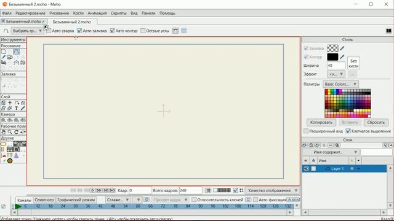
Task: Enable the Авто-фиксация checkbox
Action: point(255,200)
